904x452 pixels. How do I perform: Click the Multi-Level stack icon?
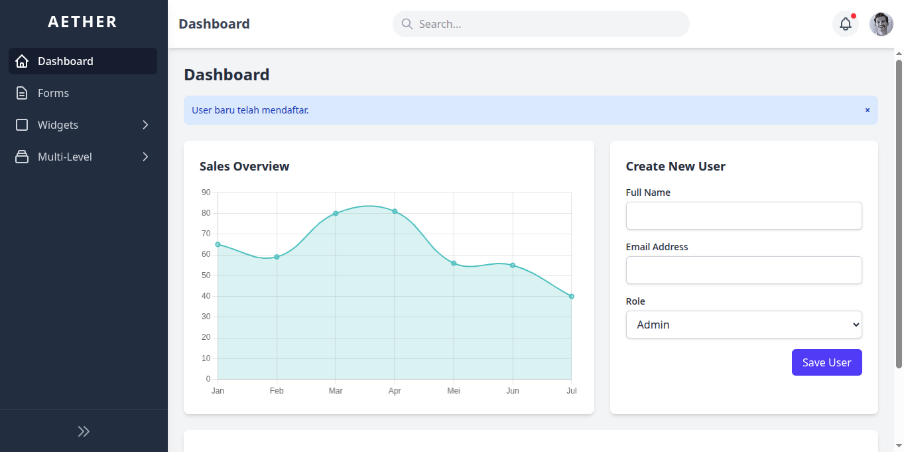point(22,157)
